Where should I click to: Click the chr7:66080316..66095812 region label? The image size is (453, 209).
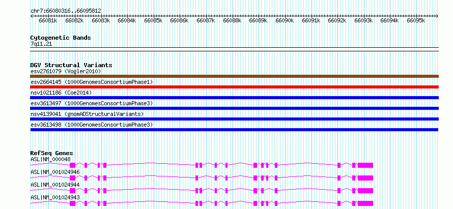[x=66, y=11]
